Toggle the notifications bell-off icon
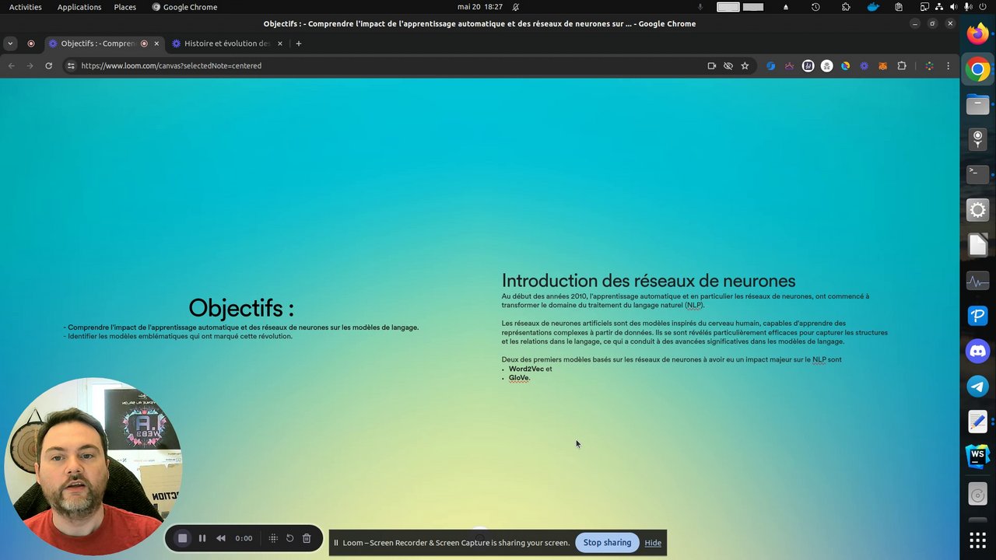The width and height of the screenshot is (996, 560). pos(516,7)
